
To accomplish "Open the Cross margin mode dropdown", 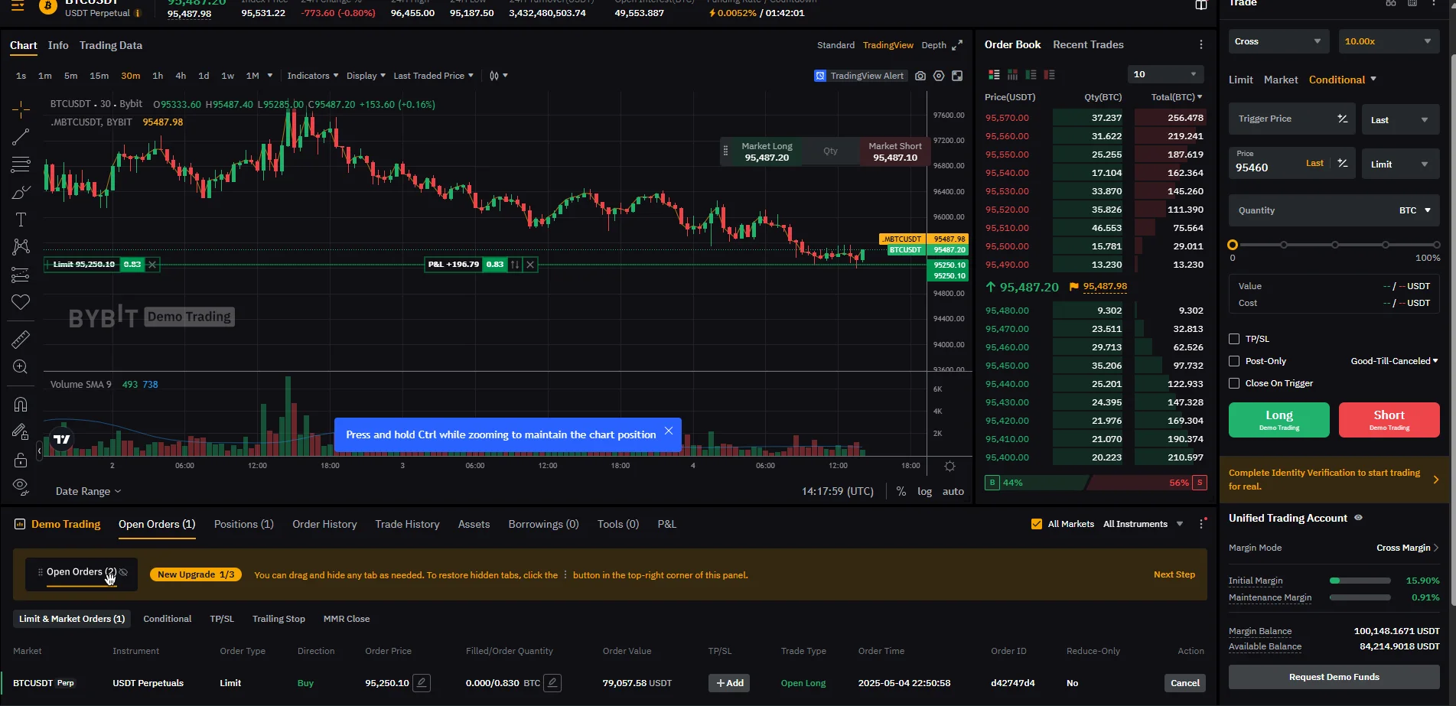I will [1278, 41].
